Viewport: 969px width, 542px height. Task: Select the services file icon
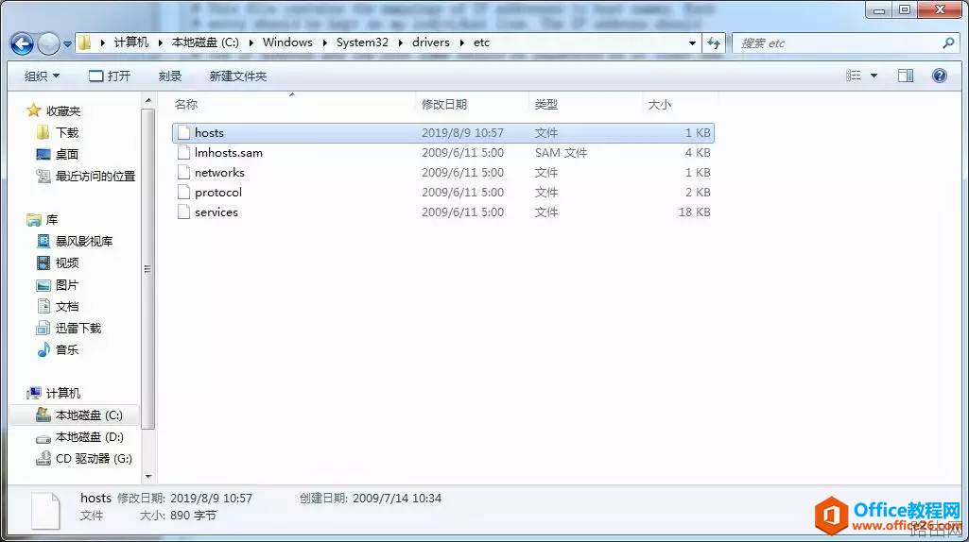point(183,212)
